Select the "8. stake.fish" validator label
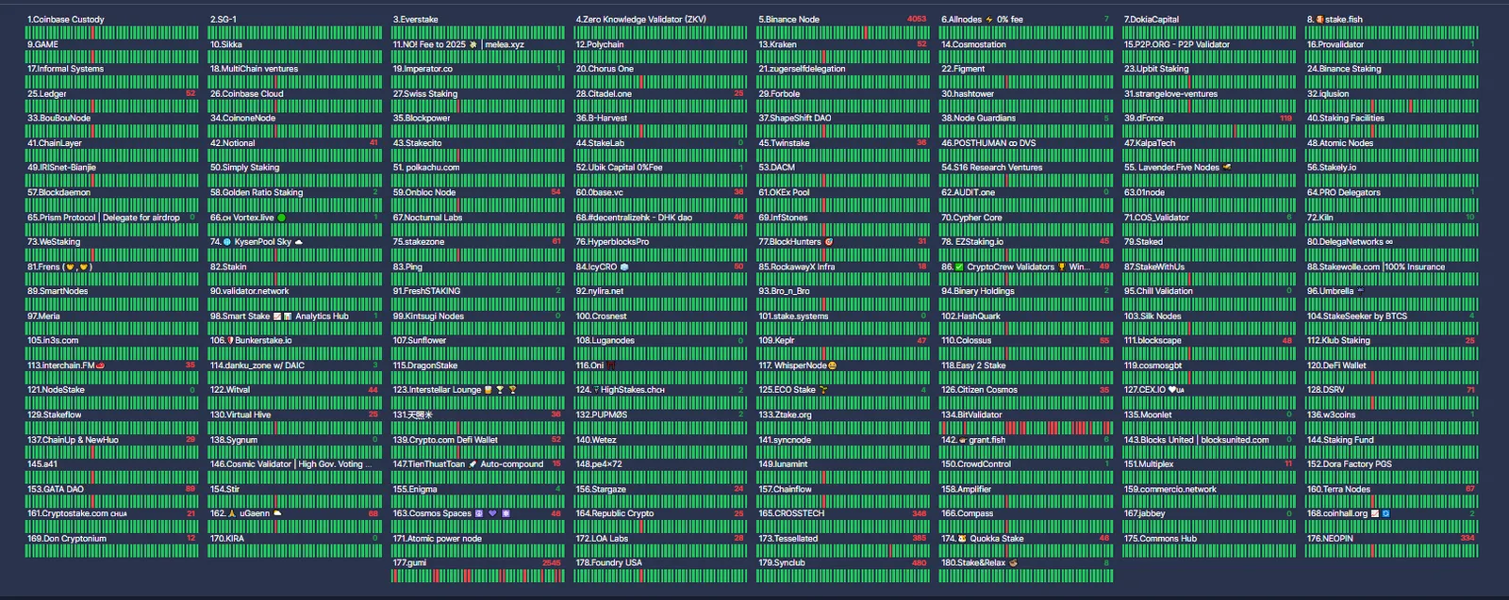This screenshot has height=600, width=1509. tap(1335, 19)
